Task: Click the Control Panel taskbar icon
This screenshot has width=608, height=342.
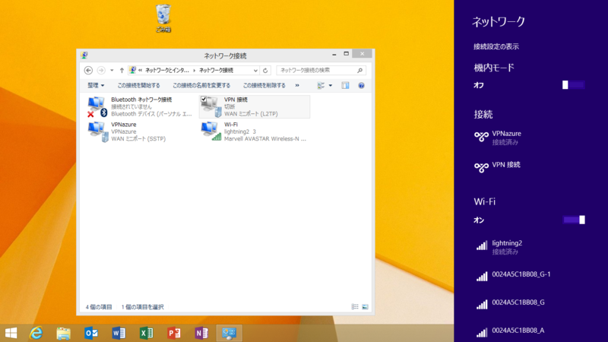Action: click(x=229, y=333)
